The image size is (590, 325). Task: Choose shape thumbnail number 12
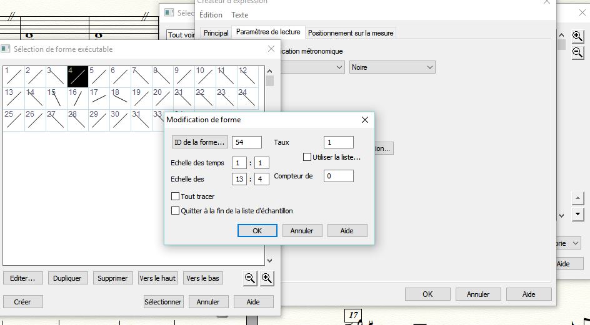(247, 77)
